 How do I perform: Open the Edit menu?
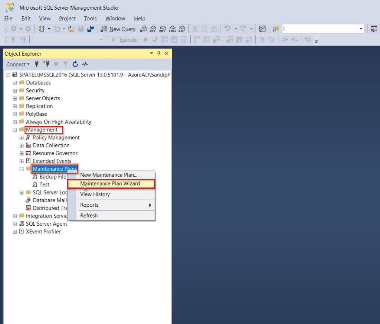click(x=26, y=19)
